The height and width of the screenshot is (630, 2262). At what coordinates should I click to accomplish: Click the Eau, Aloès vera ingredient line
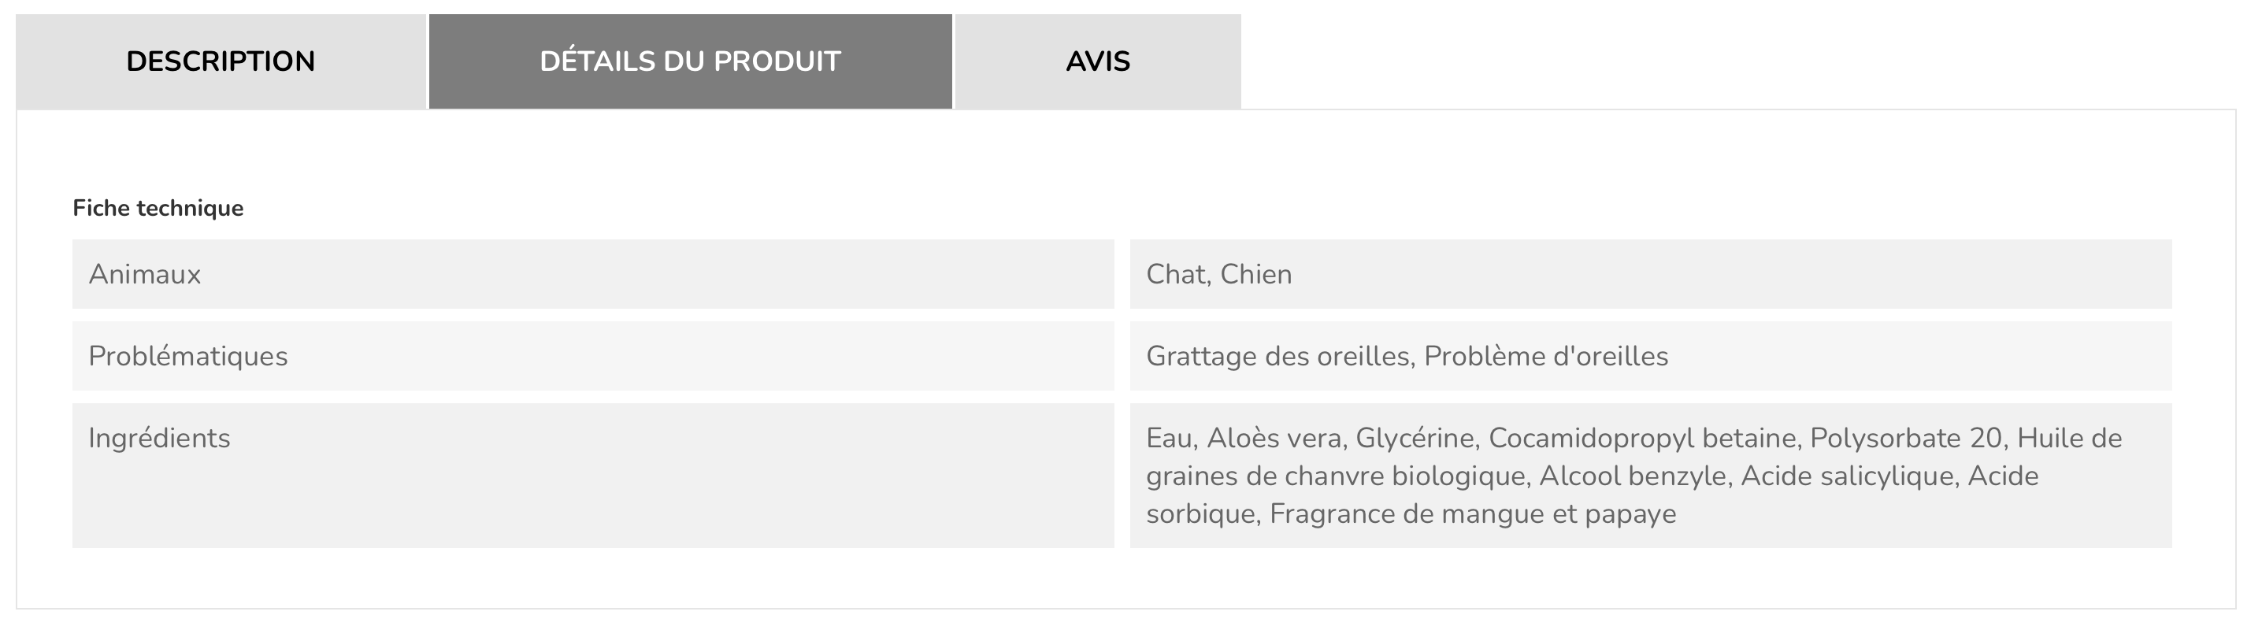tap(1633, 438)
